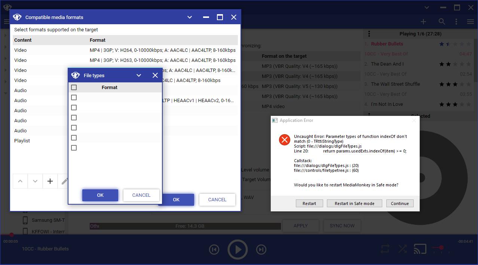Click Restart in Safe mode button
The image size is (478, 265).
click(354, 204)
